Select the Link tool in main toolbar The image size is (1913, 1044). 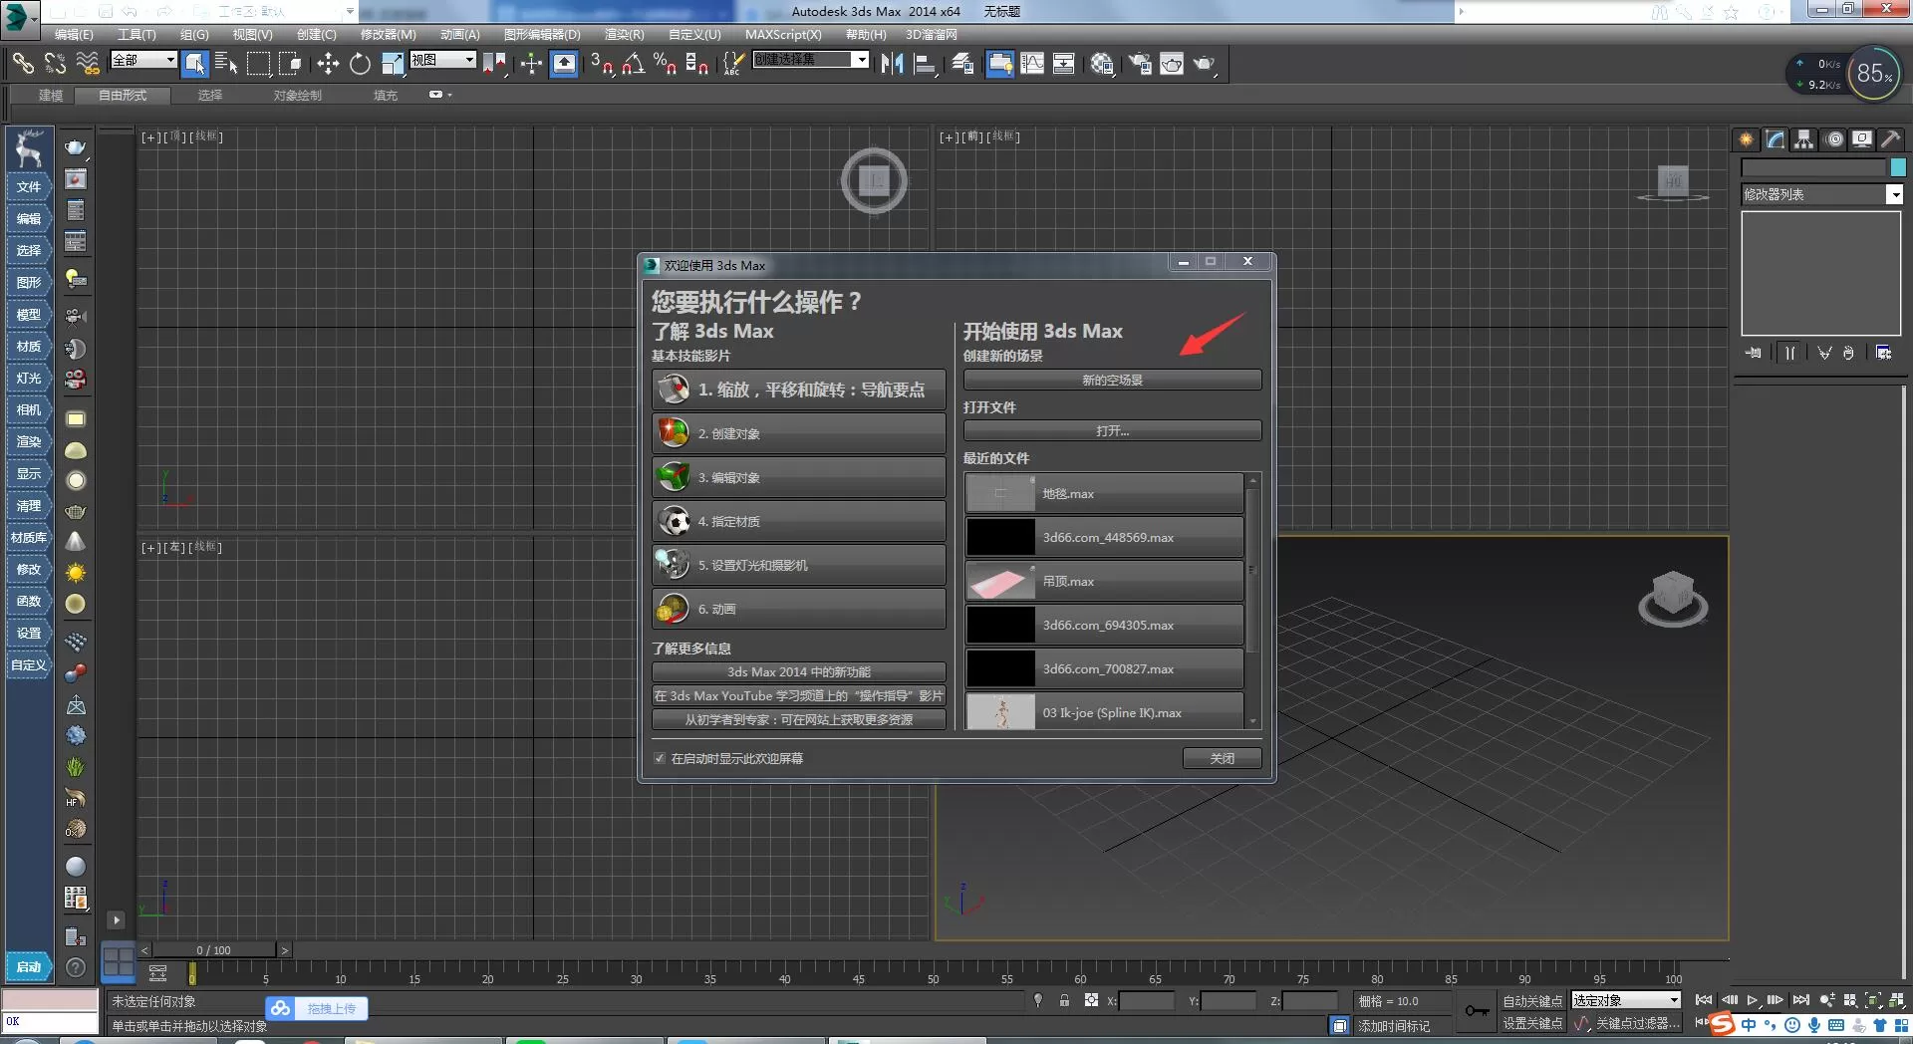pyautogui.click(x=23, y=64)
